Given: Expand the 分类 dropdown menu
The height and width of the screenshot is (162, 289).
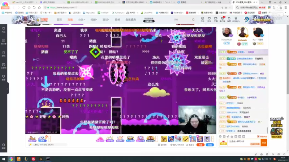Looking at the screenshot, I should coord(81,20).
